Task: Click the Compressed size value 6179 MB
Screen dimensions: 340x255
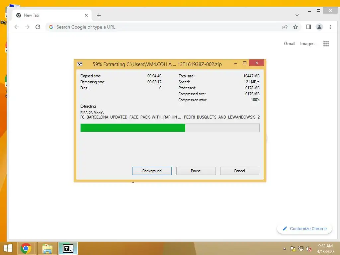Action: click(x=252, y=94)
